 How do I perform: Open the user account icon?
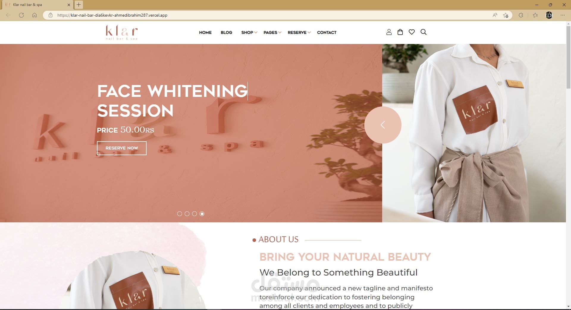pos(389,32)
